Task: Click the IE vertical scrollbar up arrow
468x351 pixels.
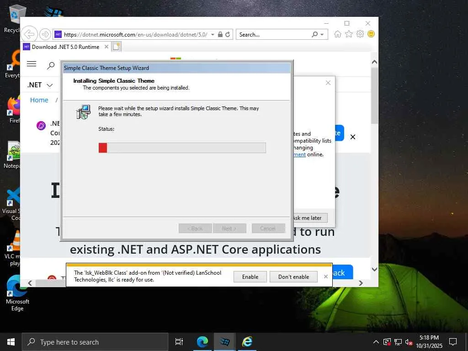Action: pos(374,62)
